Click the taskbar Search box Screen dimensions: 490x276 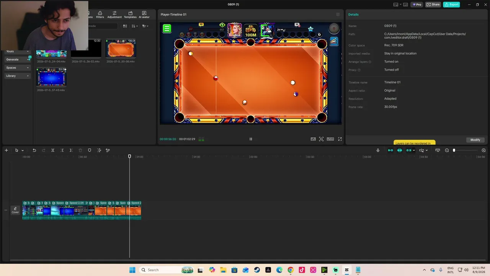pyautogui.click(x=167, y=270)
